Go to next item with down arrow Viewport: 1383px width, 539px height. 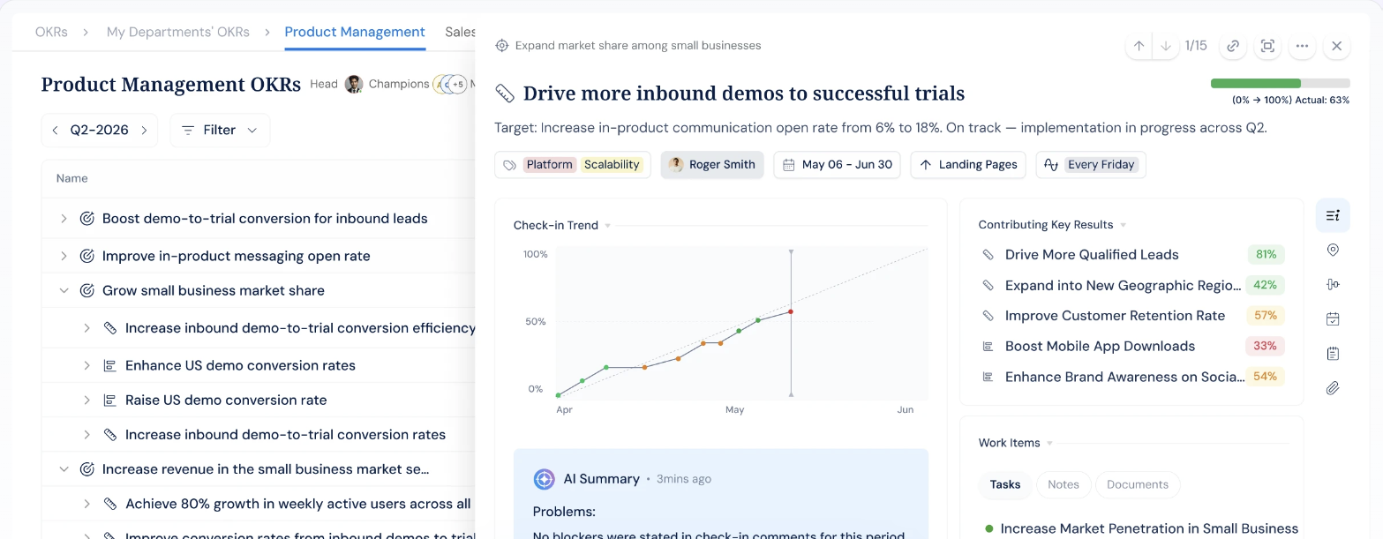point(1166,46)
